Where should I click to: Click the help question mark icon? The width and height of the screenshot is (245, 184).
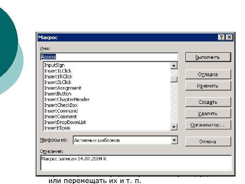pyautogui.click(x=222, y=37)
